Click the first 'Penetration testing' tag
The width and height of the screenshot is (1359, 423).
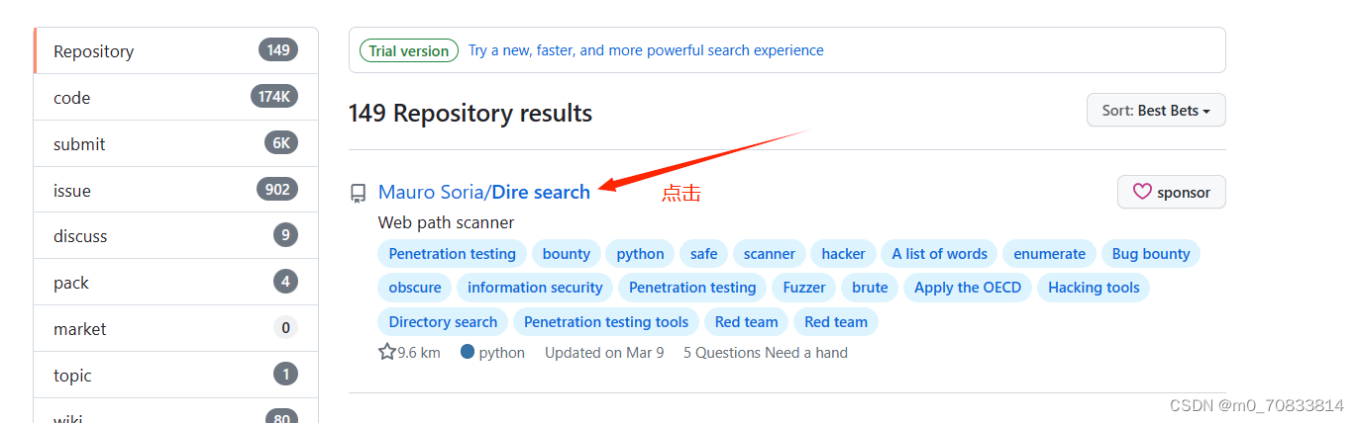click(453, 253)
